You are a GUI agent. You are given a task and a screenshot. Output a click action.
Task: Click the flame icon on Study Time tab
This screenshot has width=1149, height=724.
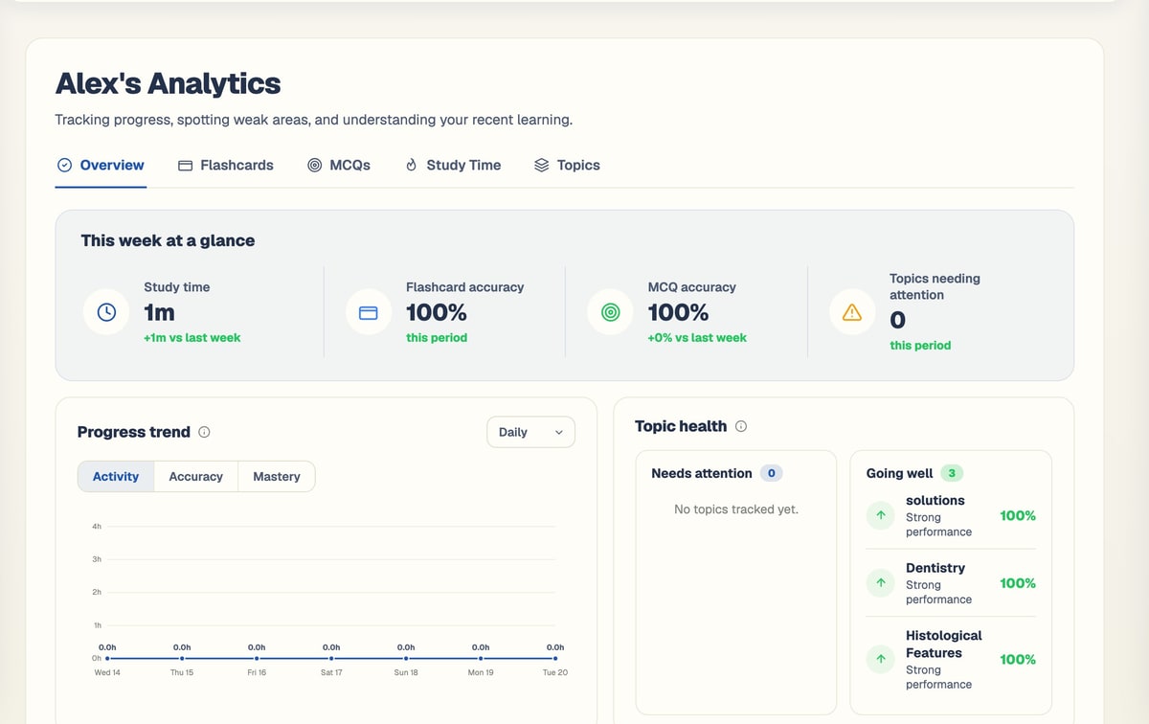412,165
